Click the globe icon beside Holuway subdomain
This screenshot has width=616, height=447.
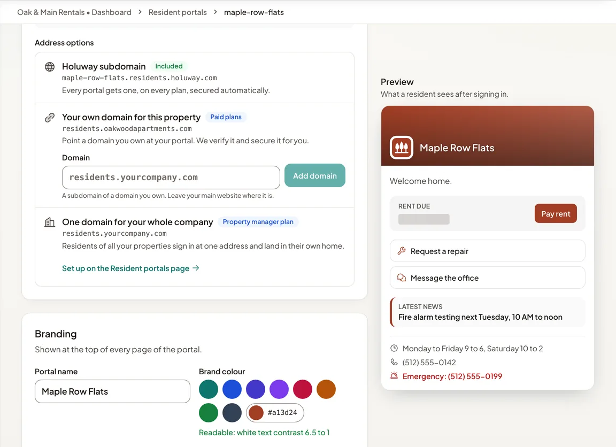click(x=50, y=67)
